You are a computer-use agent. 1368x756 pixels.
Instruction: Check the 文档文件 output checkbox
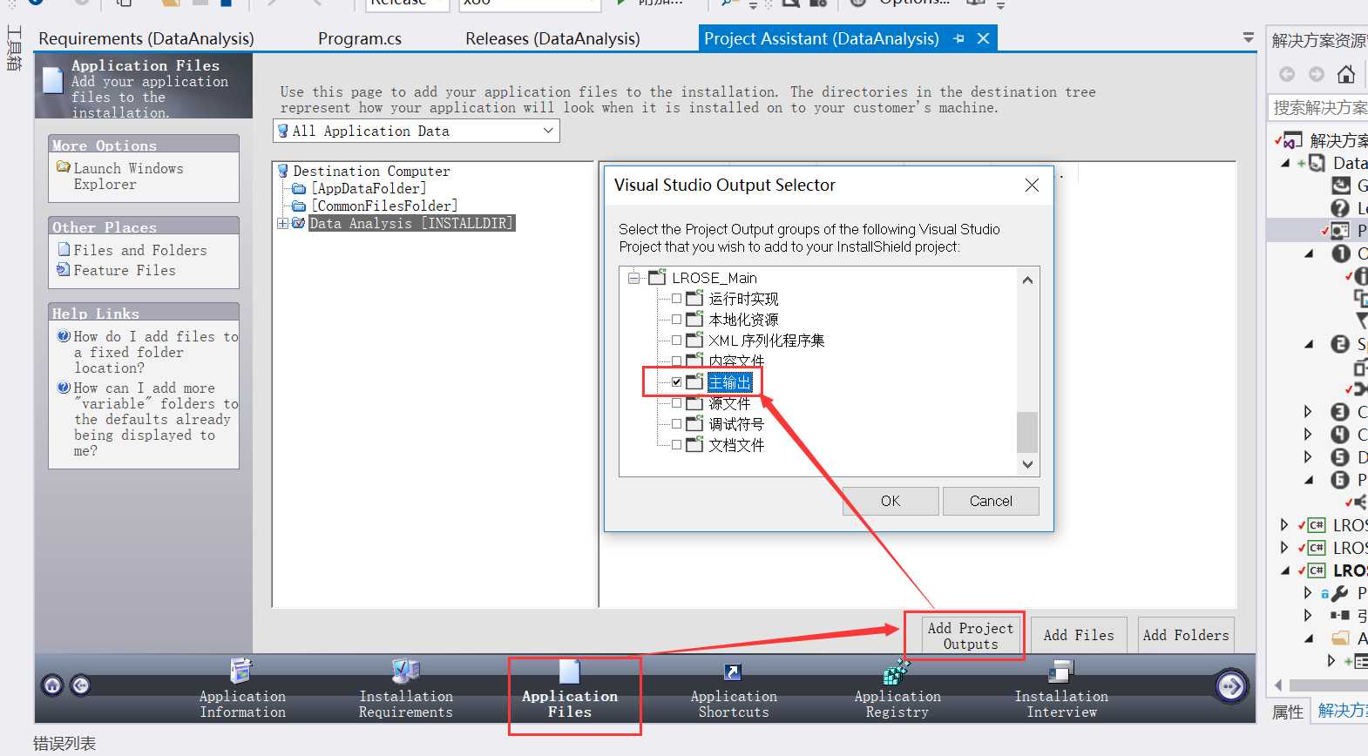pyautogui.click(x=676, y=444)
